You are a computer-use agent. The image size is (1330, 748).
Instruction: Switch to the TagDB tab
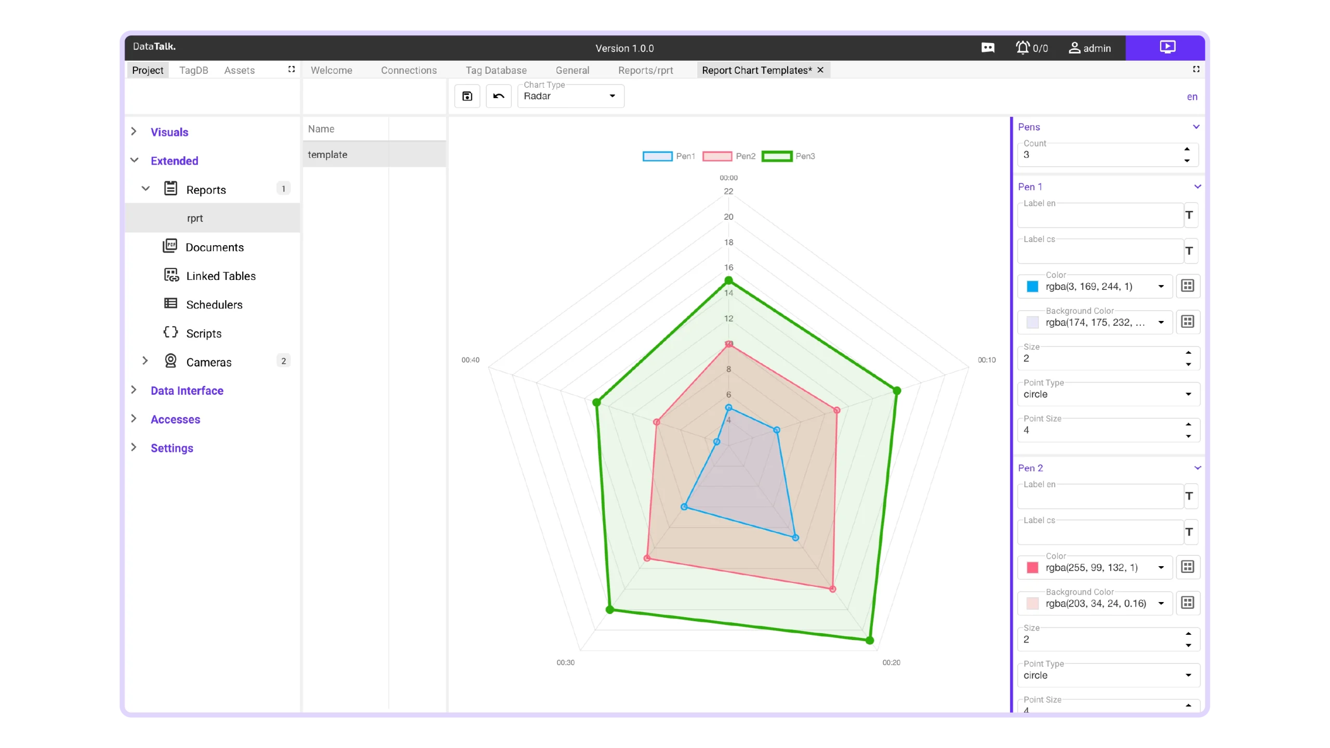pyautogui.click(x=193, y=70)
